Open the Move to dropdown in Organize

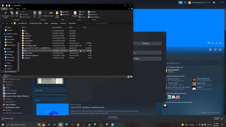(35, 14)
